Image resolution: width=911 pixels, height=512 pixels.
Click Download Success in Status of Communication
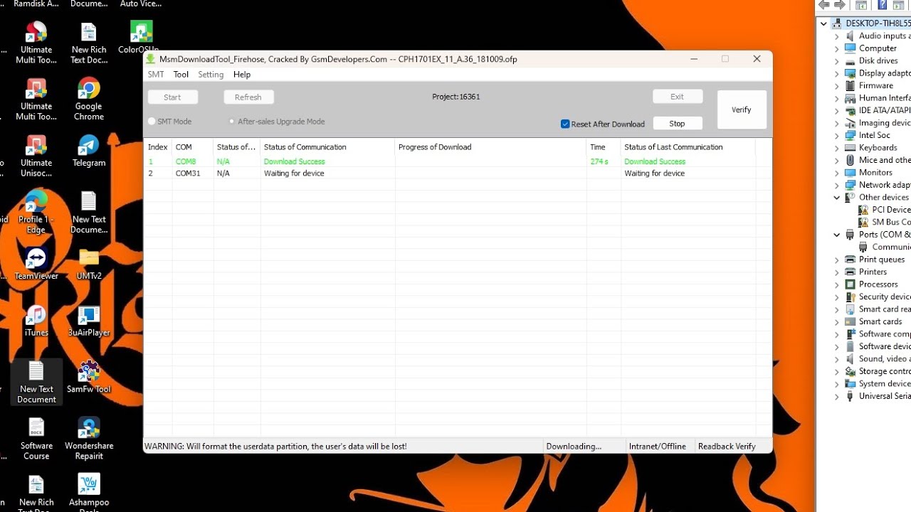click(x=294, y=161)
